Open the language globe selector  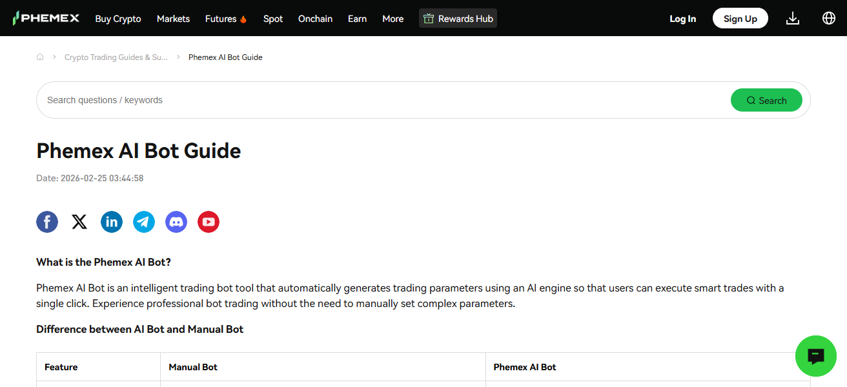coord(829,19)
